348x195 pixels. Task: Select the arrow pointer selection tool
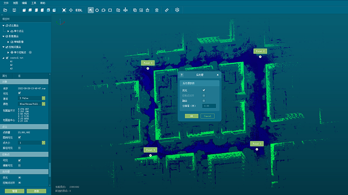[90, 10]
